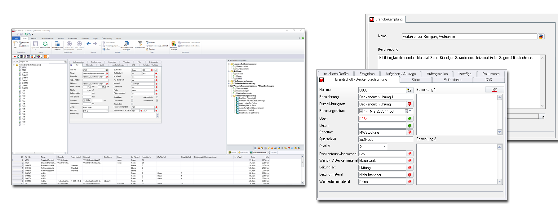Click the Querschnitt input field
The height and width of the screenshot is (214, 558).
pos(385,139)
